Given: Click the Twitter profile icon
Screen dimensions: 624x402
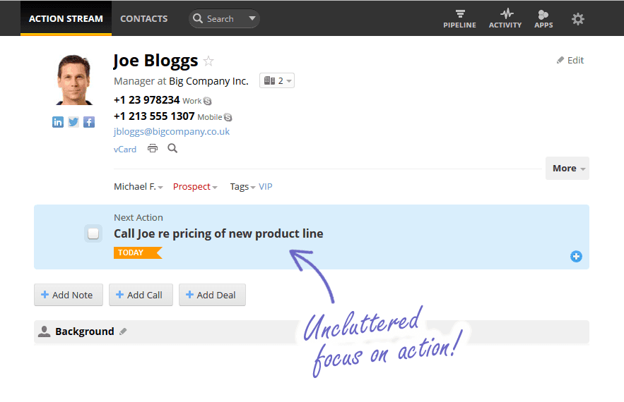Looking at the screenshot, I should click(x=73, y=122).
